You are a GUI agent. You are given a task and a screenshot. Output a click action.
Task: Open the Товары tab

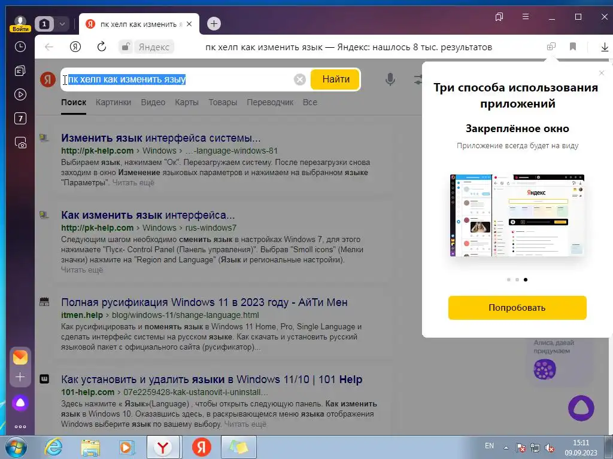[223, 102]
